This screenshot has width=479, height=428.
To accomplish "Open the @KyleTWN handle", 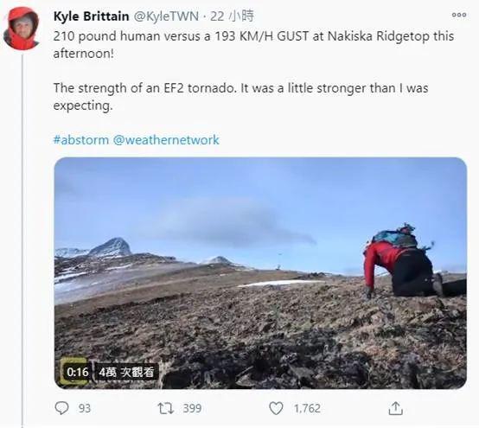I will (x=167, y=16).
